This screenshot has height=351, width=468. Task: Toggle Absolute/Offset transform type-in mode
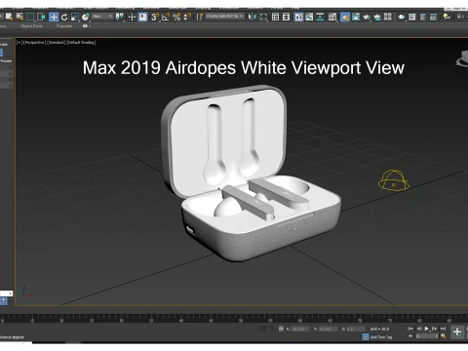click(281, 329)
